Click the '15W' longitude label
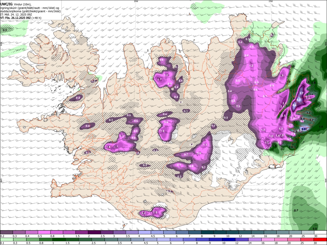This screenshot has height=245, width=327. (271, 1)
